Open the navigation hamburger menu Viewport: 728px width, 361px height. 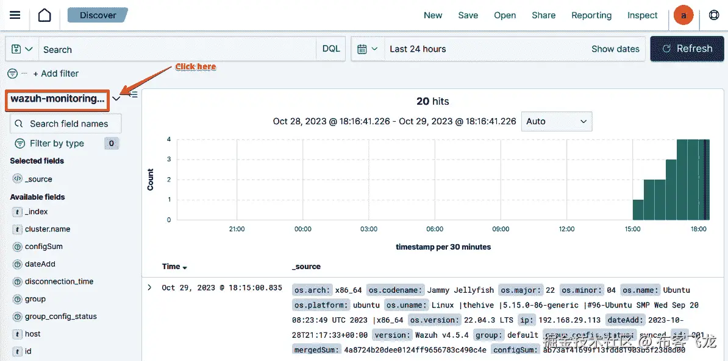click(16, 15)
